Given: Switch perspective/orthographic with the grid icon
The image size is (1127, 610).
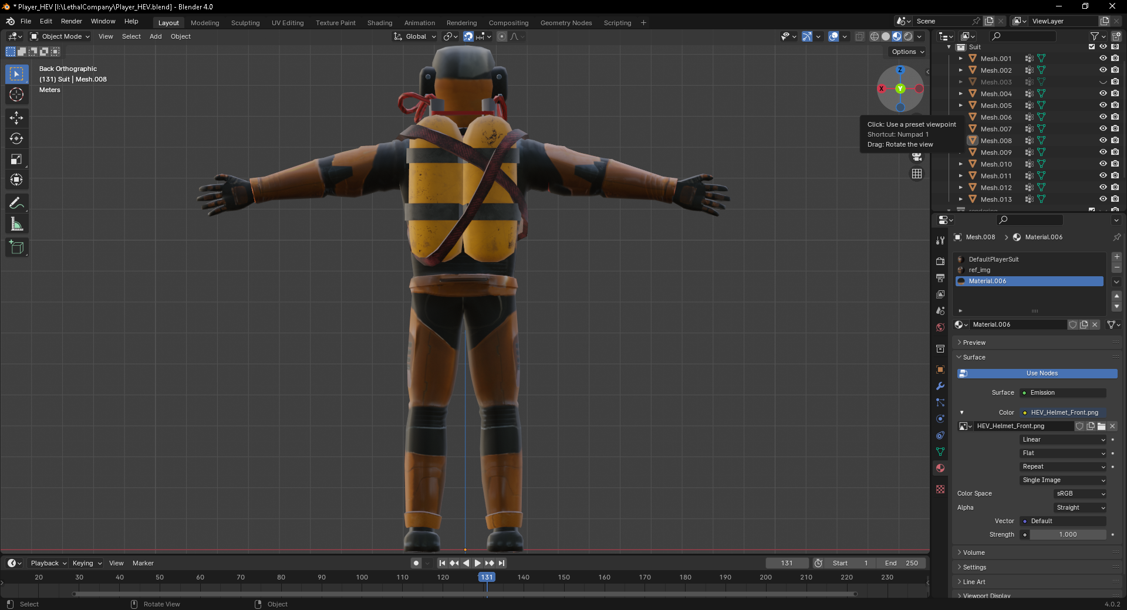Looking at the screenshot, I should coord(917,174).
